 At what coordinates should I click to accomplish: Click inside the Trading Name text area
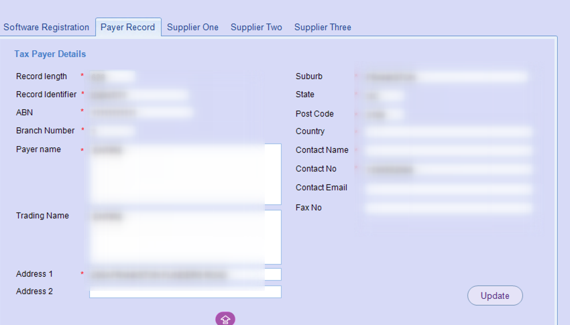click(185, 237)
